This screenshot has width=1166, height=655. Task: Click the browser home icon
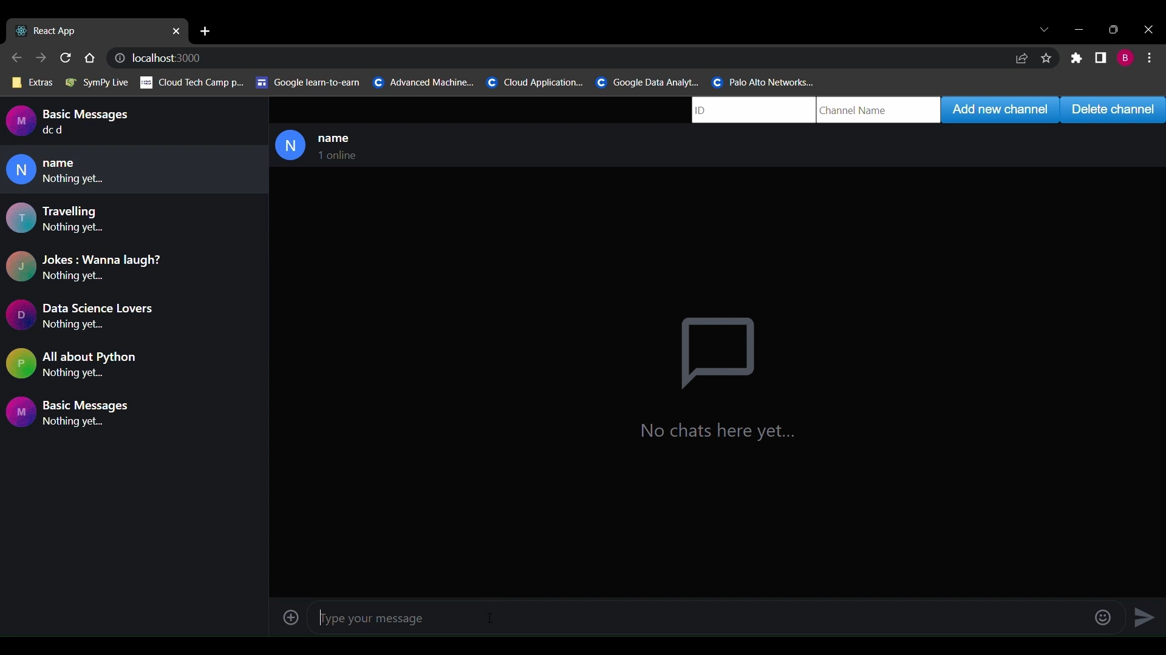click(90, 58)
